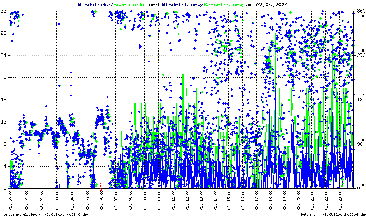The width and height of the screenshot is (366, 217).
Task: Click the 'Datenstand' timestamp footer
Action: [x=333, y=214]
